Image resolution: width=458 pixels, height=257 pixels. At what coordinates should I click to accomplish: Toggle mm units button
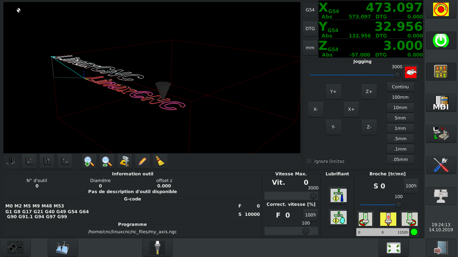click(x=310, y=48)
